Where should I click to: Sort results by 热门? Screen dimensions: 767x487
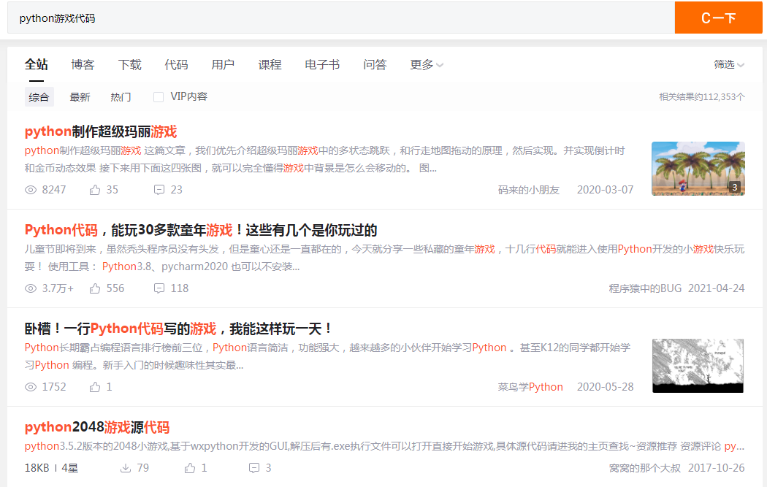click(121, 97)
